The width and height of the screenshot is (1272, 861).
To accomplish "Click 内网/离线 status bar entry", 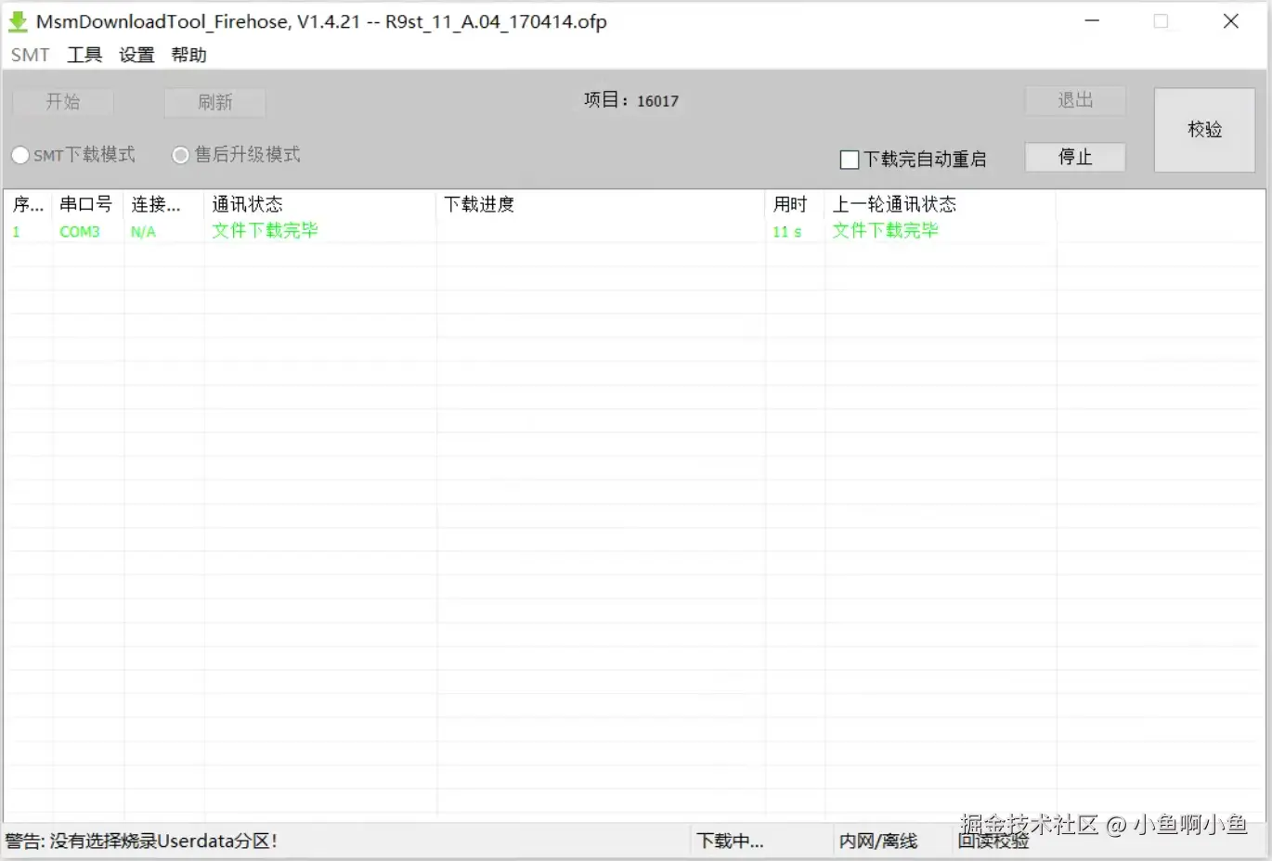I will pyautogui.click(x=878, y=841).
